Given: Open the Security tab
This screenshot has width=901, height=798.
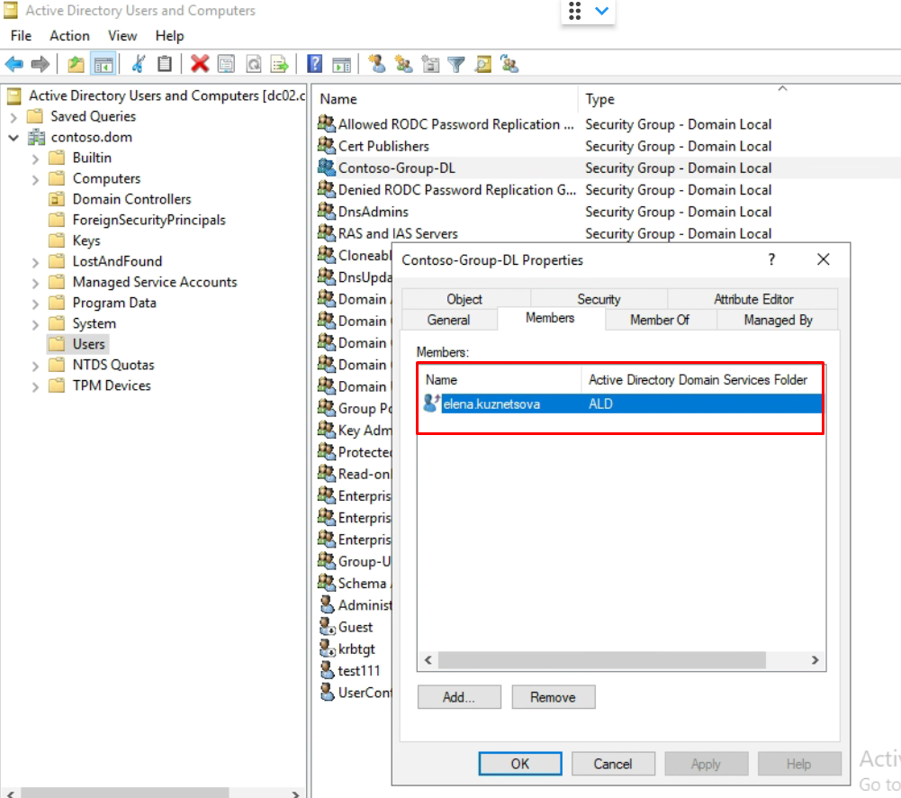Looking at the screenshot, I should tap(599, 299).
